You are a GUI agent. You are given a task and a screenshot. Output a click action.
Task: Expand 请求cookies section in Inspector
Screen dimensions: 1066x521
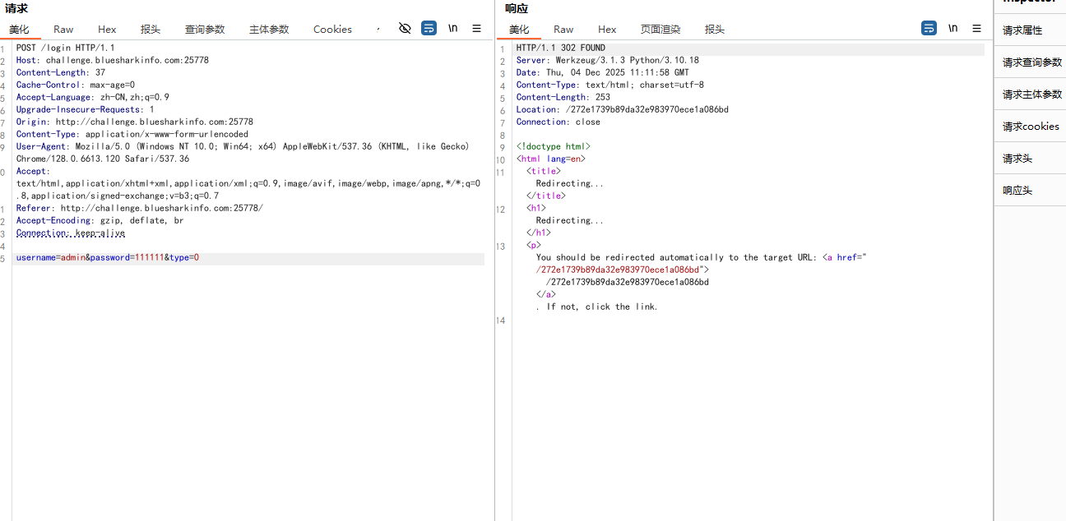tap(1031, 127)
